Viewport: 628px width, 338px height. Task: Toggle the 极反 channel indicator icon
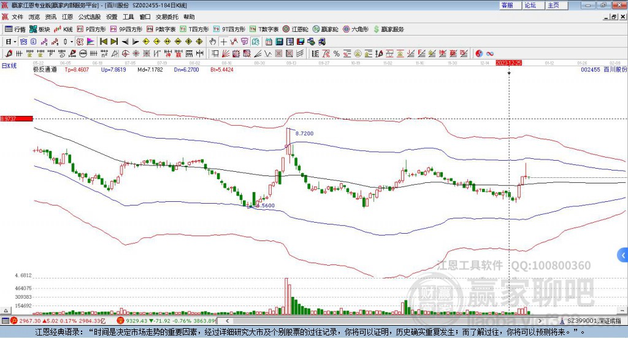(x=80, y=42)
